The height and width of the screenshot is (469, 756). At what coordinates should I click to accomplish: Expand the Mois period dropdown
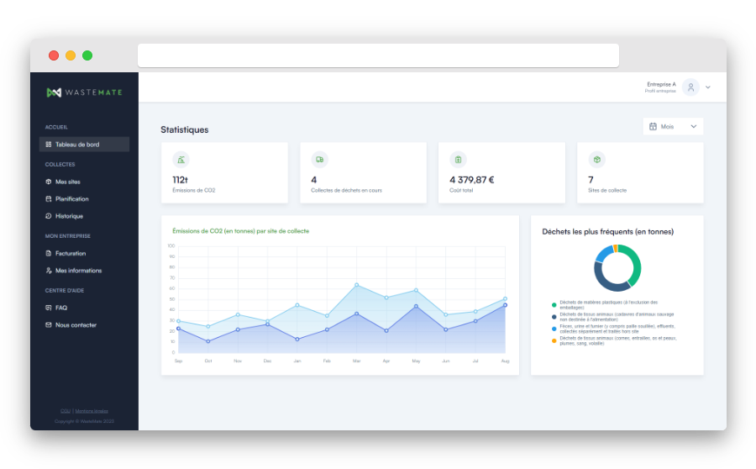(x=693, y=126)
